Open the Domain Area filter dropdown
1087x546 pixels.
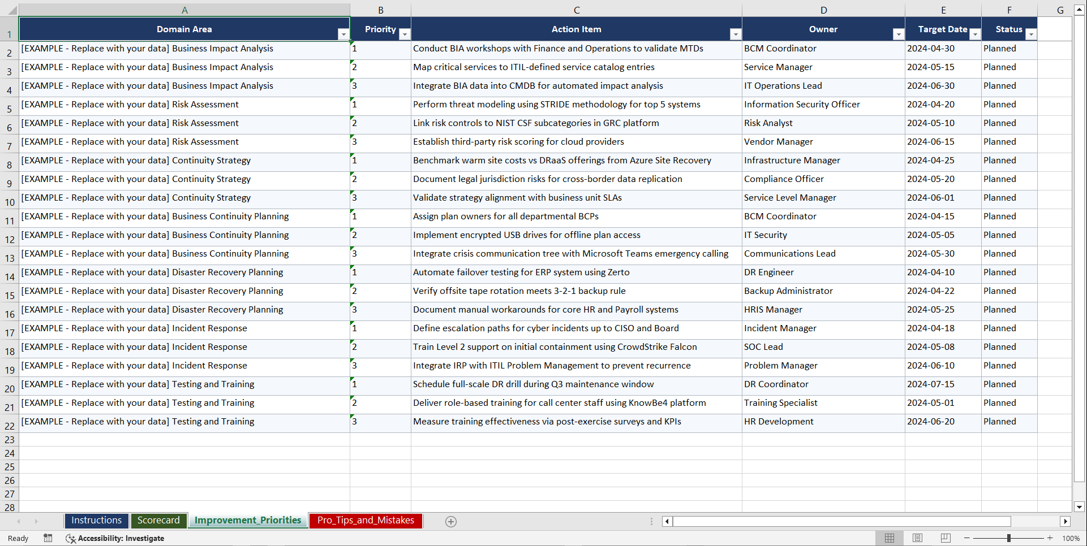[x=343, y=34]
